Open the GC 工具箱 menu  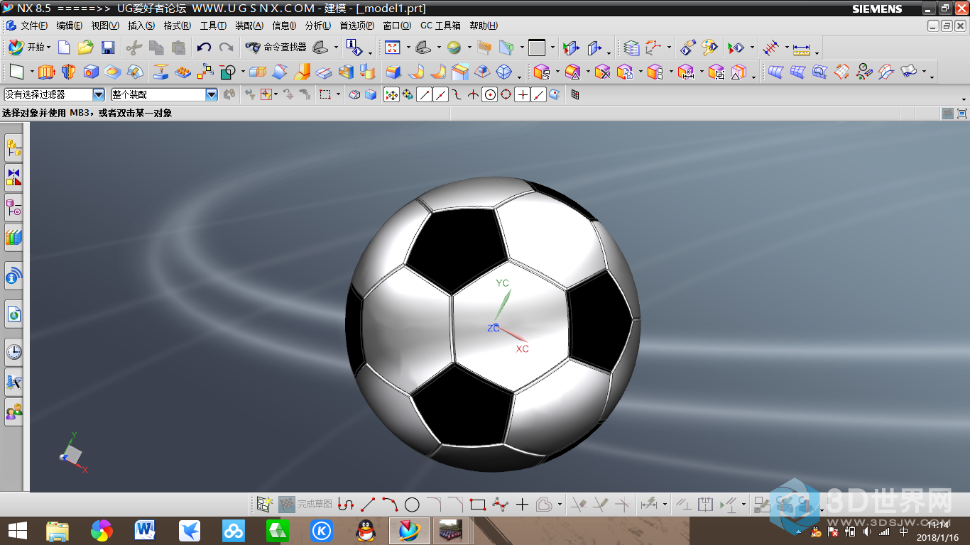pos(440,26)
